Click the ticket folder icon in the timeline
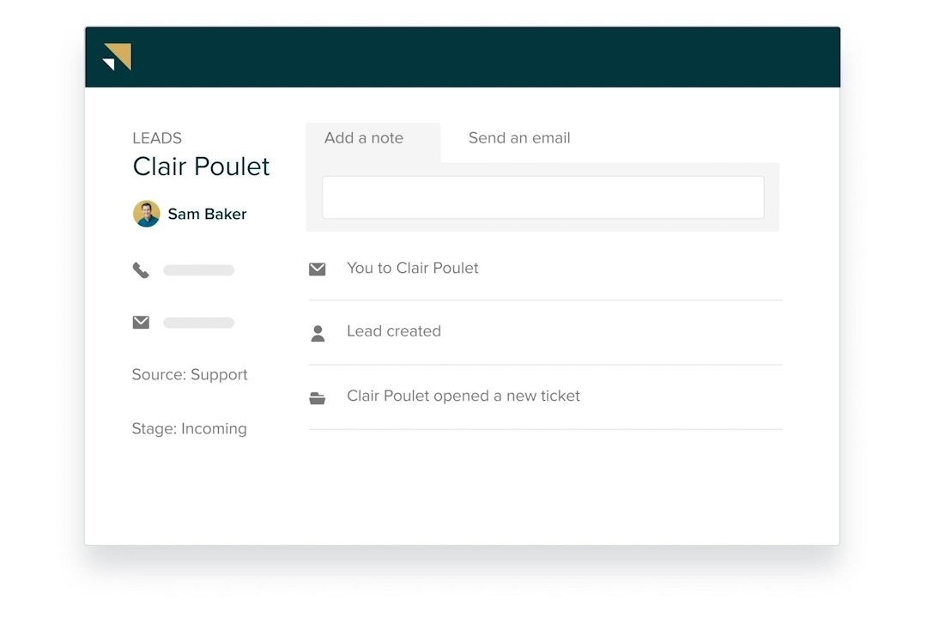The image size is (927, 618). click(318, 397)
